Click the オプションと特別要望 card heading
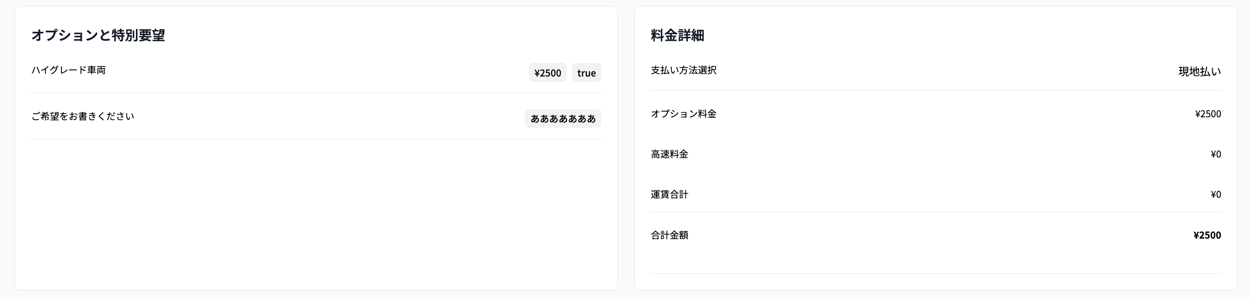This screenshot has width=1251, height=297. click(100, 35)
